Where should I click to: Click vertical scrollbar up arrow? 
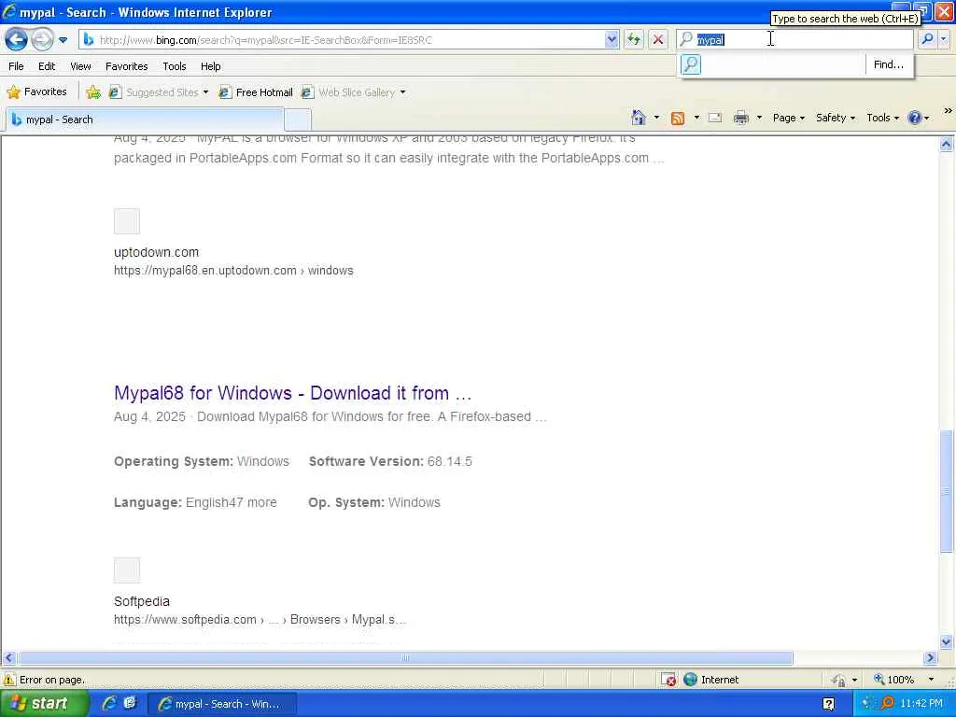pyautogui.click(x=947, y=145)
